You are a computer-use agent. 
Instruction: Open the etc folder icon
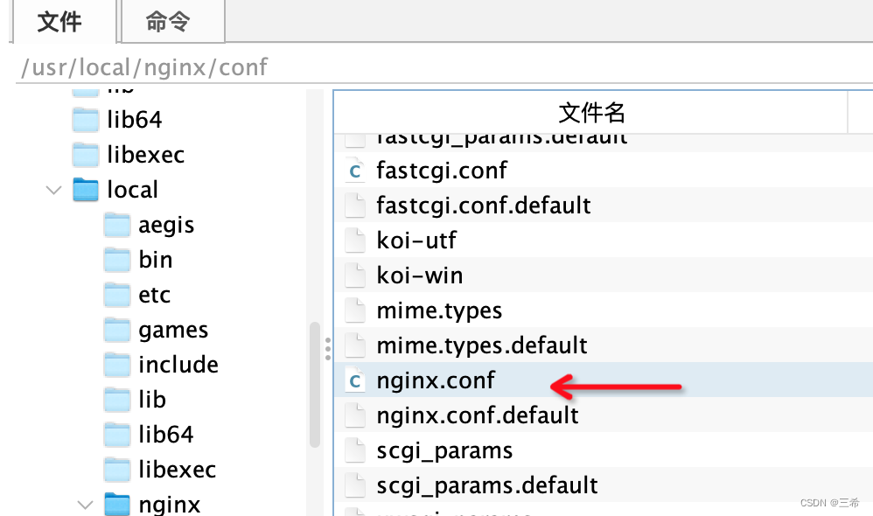116,295
